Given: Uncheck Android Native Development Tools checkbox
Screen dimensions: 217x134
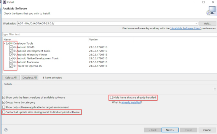Looking at the screenshot, I should tap(11, 58).
